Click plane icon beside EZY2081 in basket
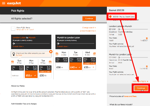 point(119,29)
